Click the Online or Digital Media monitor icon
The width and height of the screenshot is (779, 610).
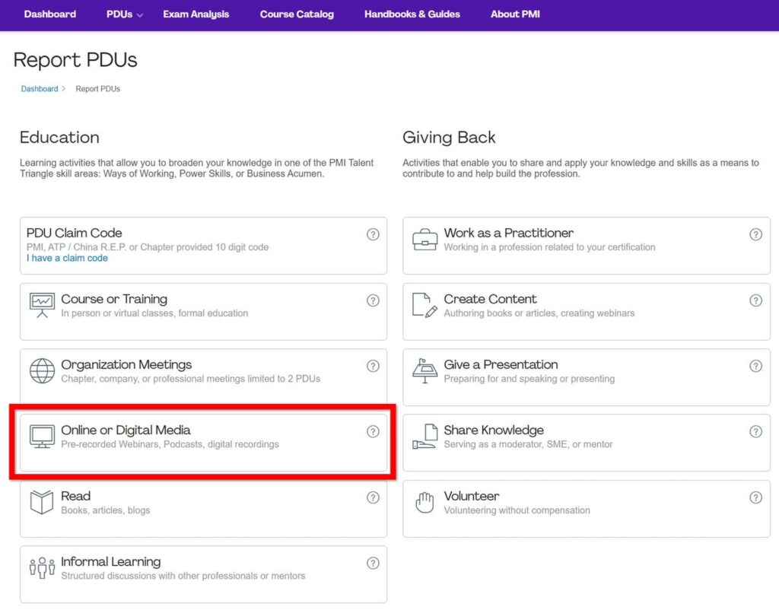click(42, 436)
